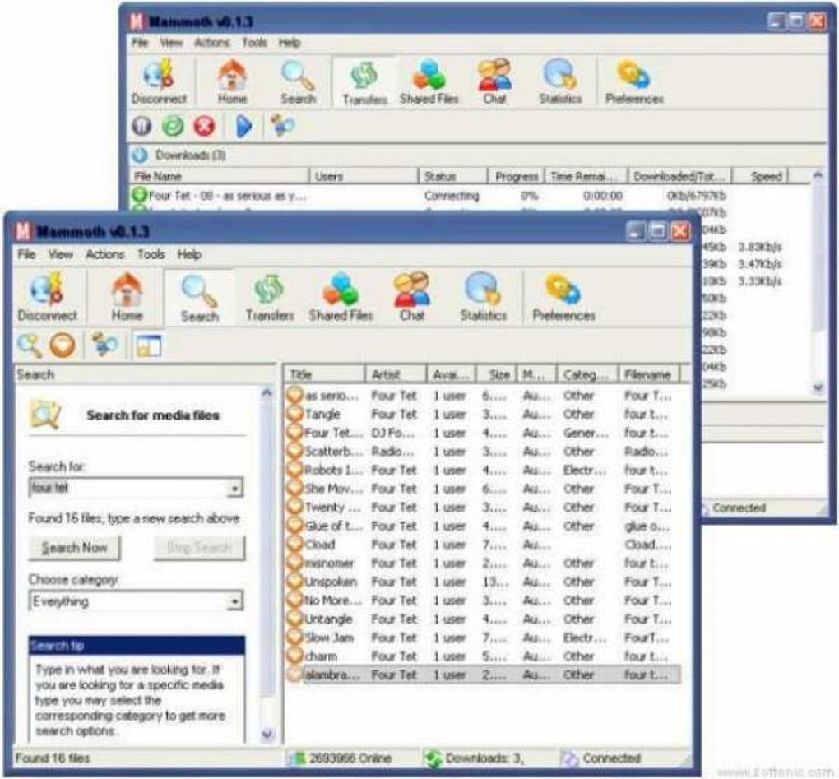Select alambra... highlighted result row

[483, 675]
